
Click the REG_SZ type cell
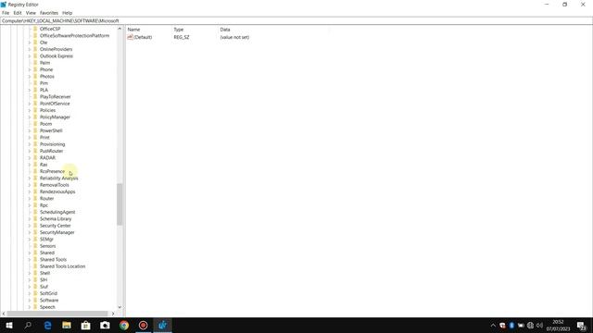click(182, 37)
